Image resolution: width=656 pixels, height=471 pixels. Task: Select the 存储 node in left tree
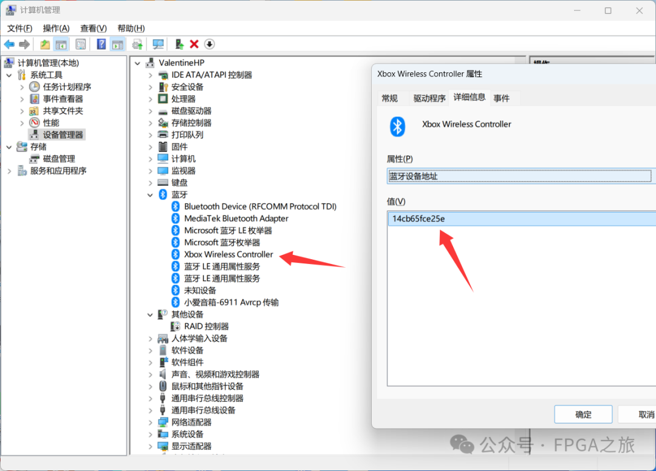click(38, 147)
